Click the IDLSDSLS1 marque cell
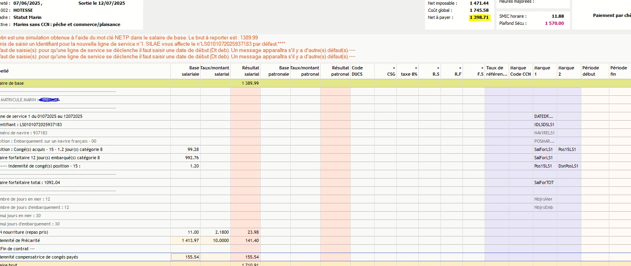This screenshot has width=631, height=266. click(x=545, y=125)
